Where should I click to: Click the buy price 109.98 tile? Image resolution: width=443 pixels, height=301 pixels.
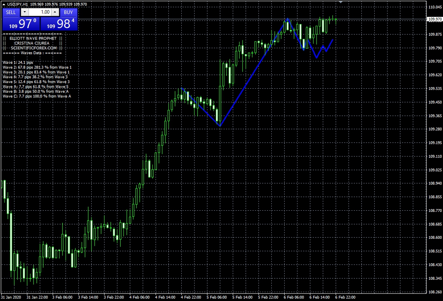59,24
